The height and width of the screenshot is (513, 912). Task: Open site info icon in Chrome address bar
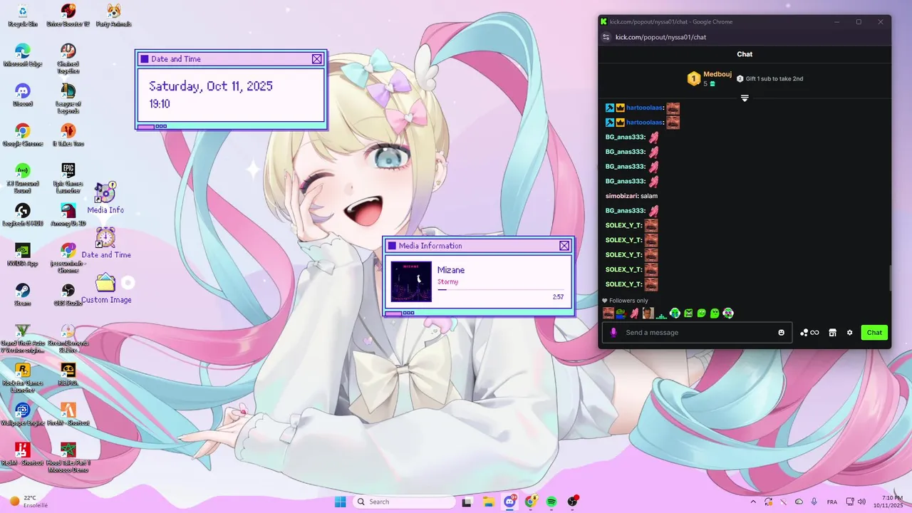pyautogui.click(x=606, y=37)
